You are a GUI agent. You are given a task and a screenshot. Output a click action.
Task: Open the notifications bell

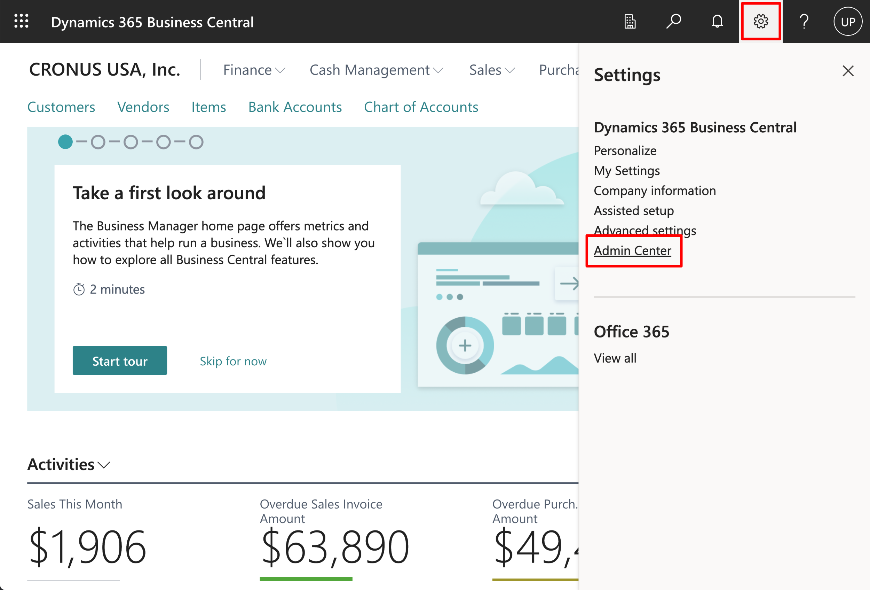717,21
